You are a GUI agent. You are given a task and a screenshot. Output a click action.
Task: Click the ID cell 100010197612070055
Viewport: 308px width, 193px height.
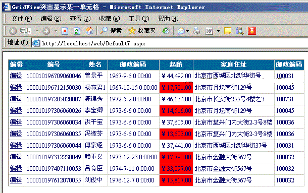click(x=54, y=180)
